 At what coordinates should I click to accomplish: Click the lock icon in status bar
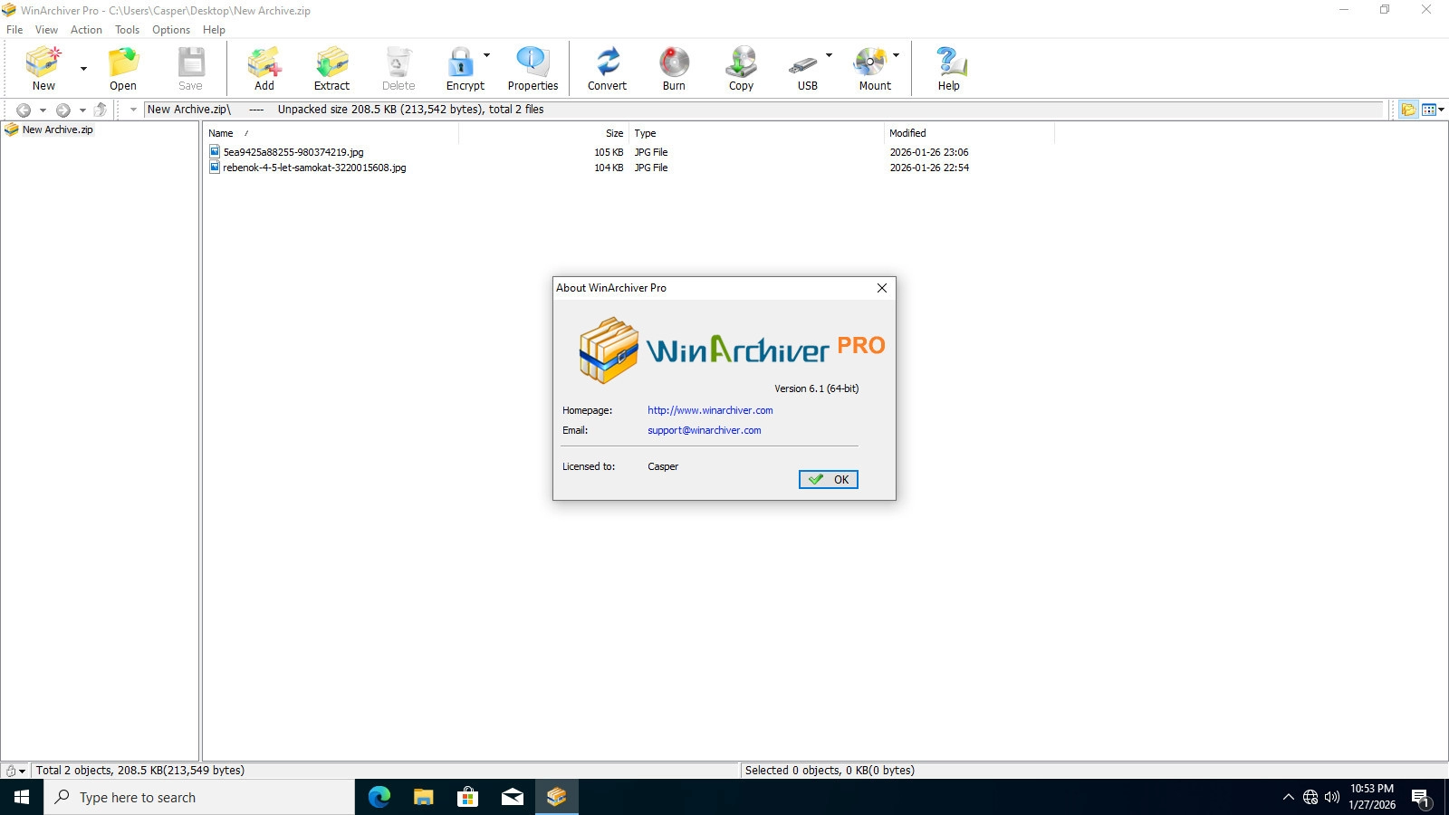click(11, 771)
